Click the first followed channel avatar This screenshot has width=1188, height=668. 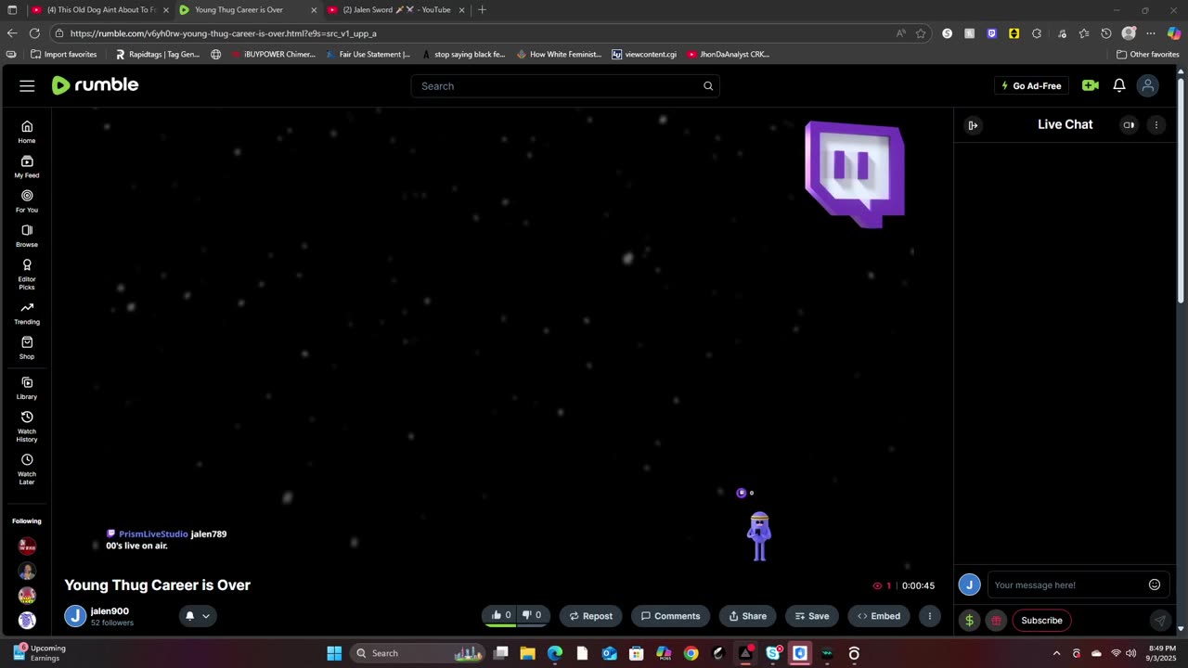[27, 546]
